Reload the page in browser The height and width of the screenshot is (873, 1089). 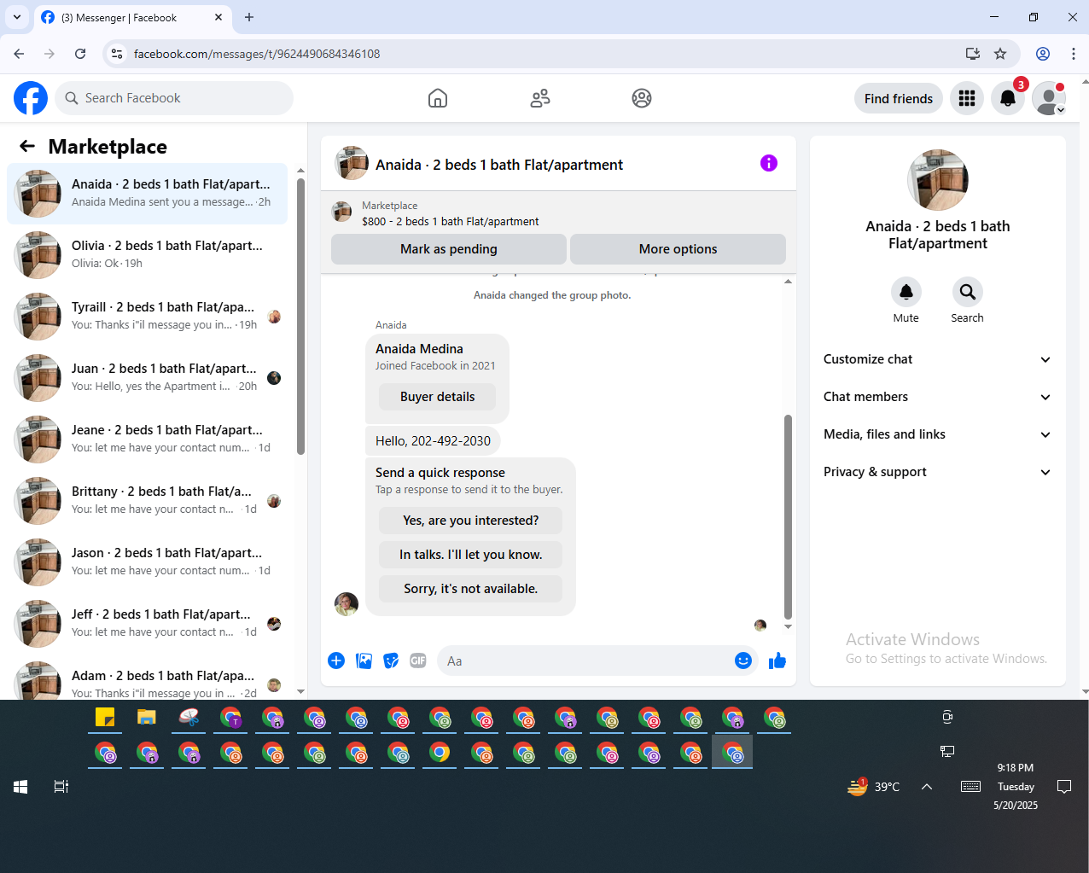(x=80, y=54)
